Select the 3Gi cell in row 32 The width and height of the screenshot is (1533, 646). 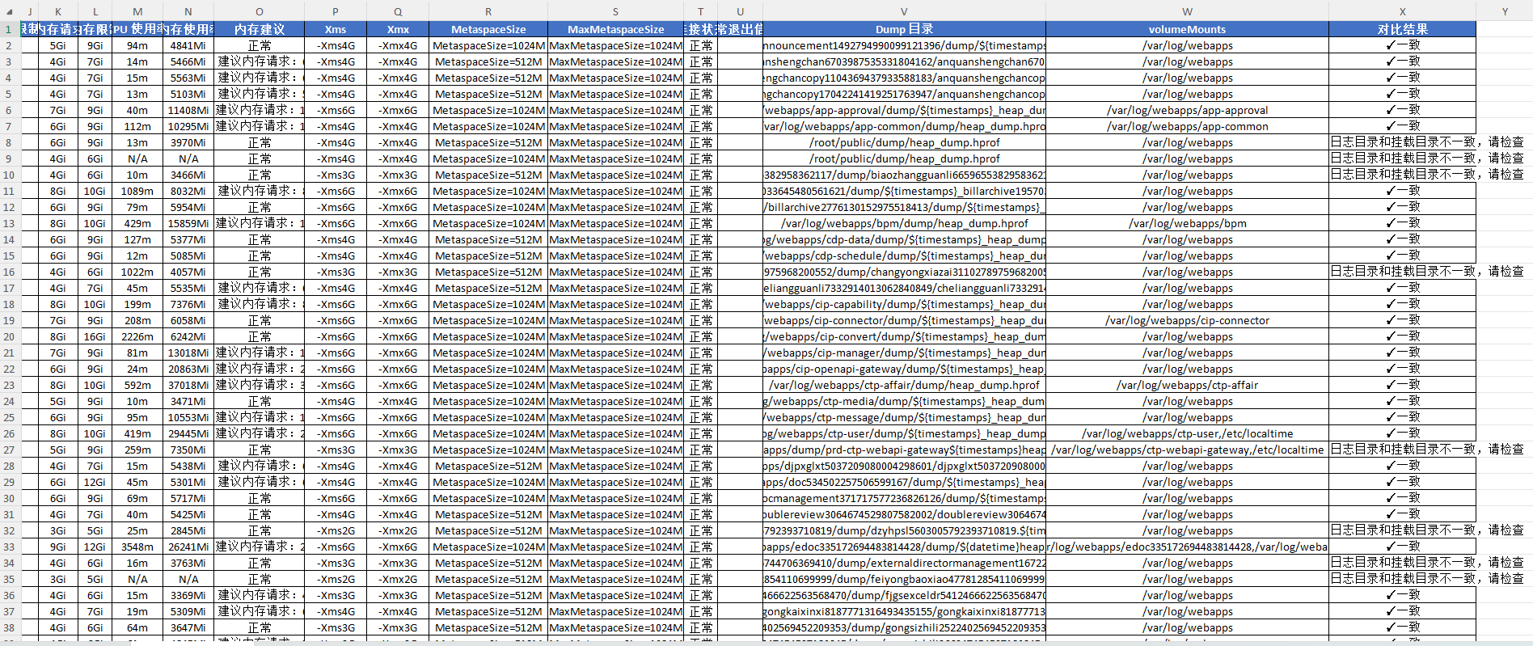pos(58,530)
